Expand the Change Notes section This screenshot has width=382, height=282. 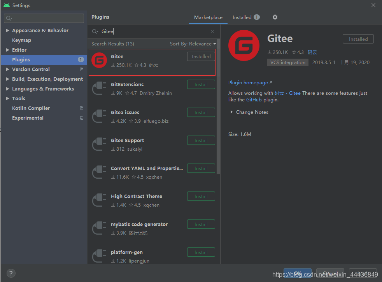click(231, 112)
